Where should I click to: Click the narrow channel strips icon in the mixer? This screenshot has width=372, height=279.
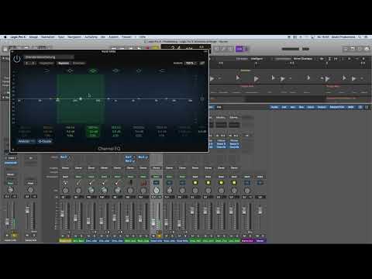360,107
